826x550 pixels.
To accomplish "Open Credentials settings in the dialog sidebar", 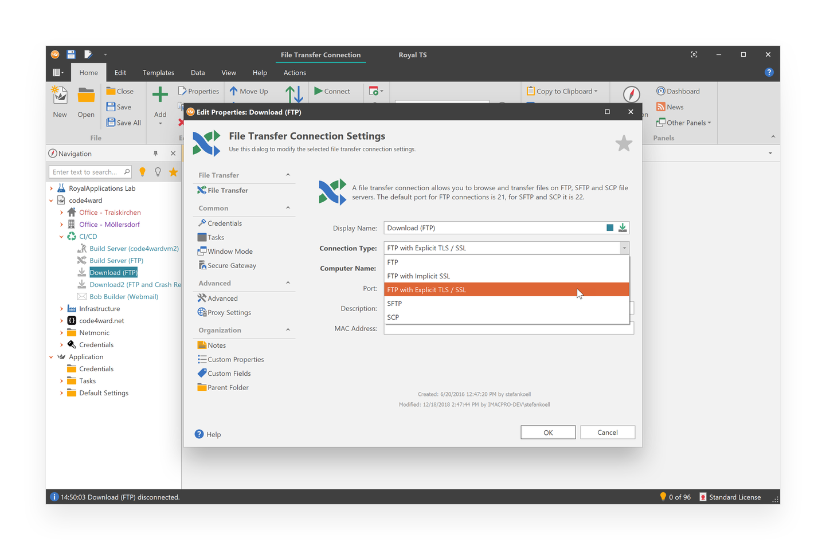I will pos(224,223).
